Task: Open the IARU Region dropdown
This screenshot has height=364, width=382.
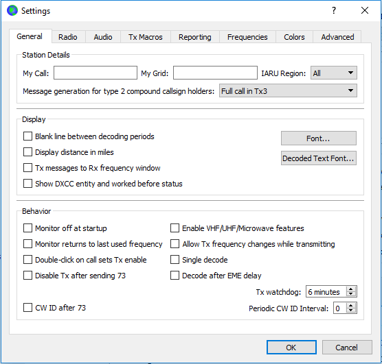Action: coord(334,73)
